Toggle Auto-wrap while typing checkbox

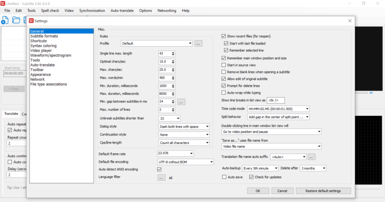pos(224,92)
